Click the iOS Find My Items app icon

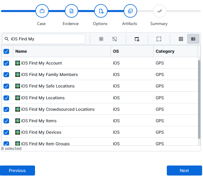point(18,121)
